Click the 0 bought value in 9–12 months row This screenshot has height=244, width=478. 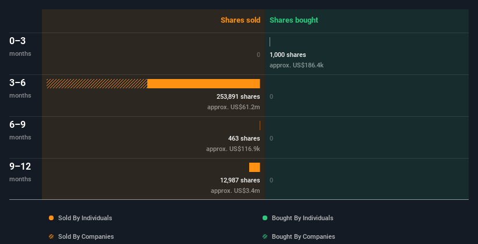(x=271, y=181)
